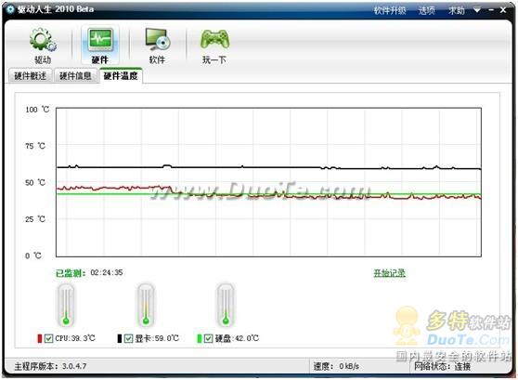Uncheck the CPU temperature checkbox

(48, 338)
